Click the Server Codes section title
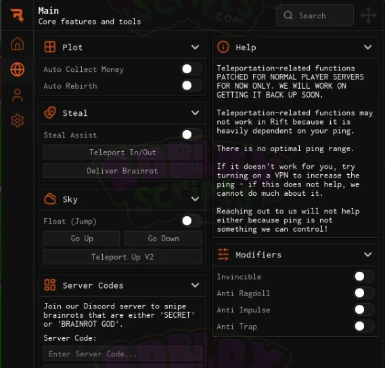 click(x=93, y=285)
